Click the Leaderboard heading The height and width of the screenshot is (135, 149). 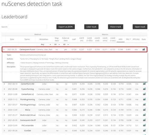click(x=14, y=17)
